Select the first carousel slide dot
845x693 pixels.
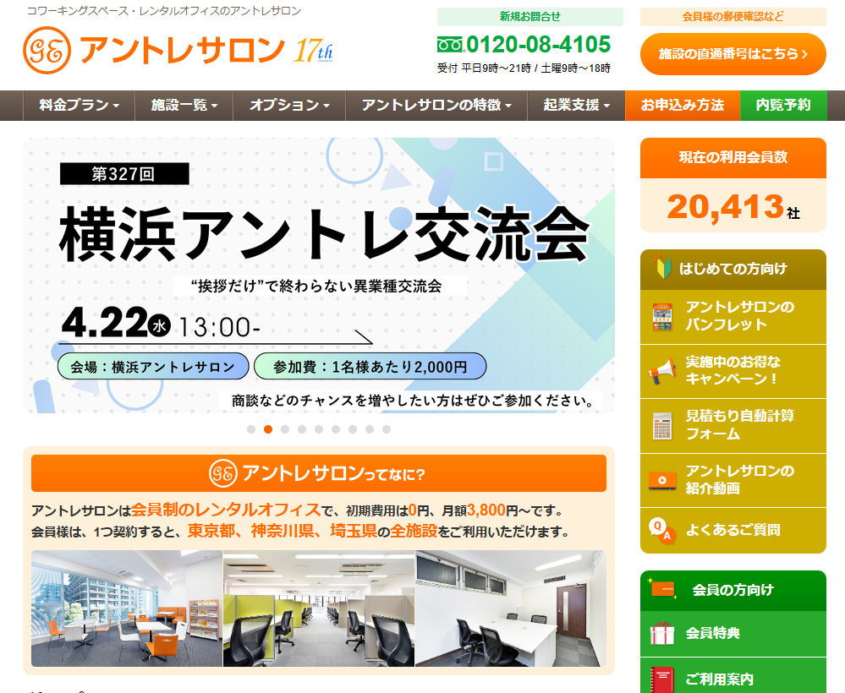tap(251, 429)
